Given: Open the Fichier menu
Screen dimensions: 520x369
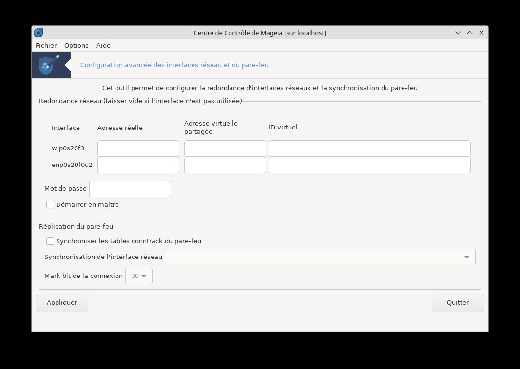Looking at the screenshot, I should click(x=46, y=45).
